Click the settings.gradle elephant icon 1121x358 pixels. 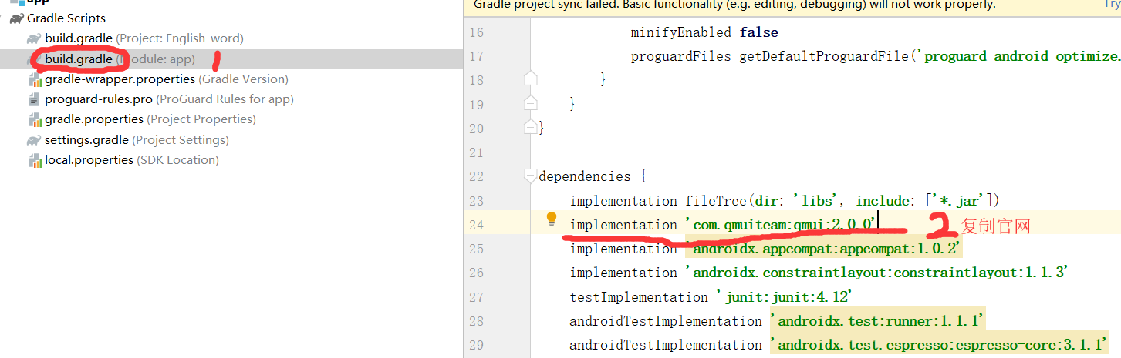[34, 139]
